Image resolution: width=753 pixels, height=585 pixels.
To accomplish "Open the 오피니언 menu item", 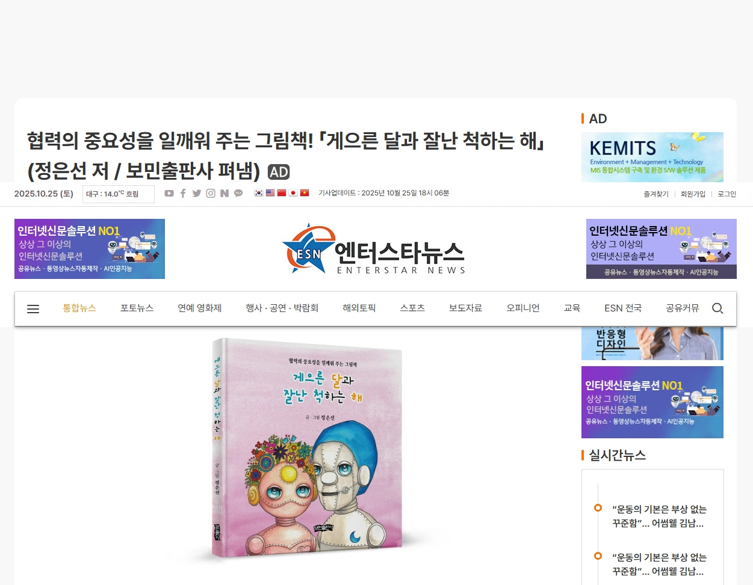I will [x=523, y=308].
